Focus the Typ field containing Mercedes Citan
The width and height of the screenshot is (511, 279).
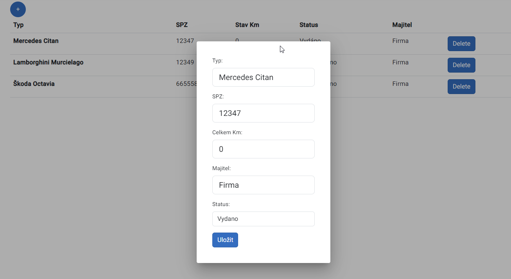click(x=263, y=77)
